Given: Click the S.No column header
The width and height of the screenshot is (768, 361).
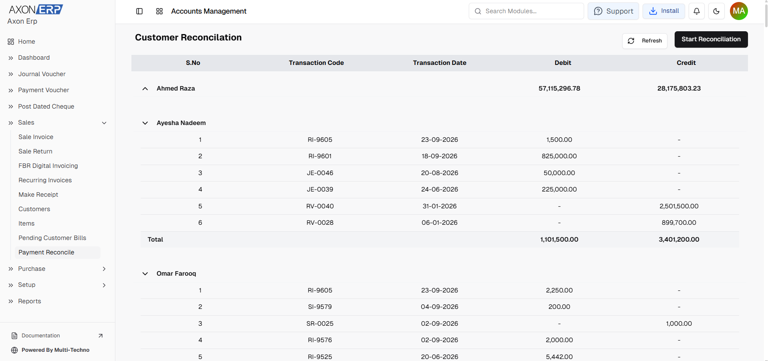Looking at the screenshot, I should pos(193,63).
